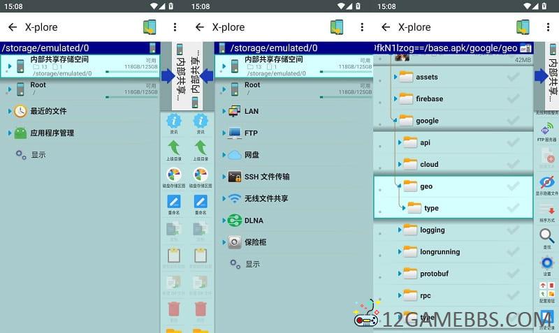This screenshot has height=333, width=559.
Task: Open the rpc folder
Action: coord(426,295)
